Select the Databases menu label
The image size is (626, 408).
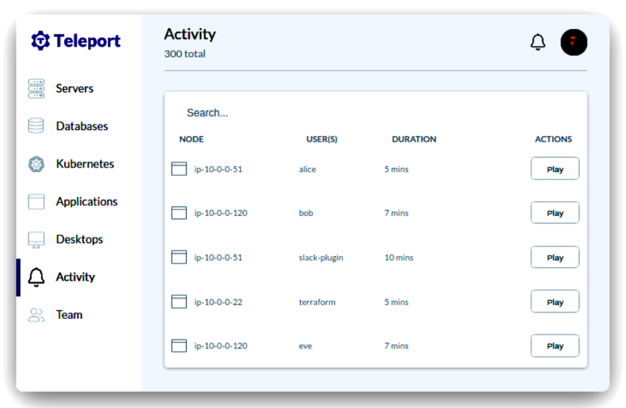82,126
